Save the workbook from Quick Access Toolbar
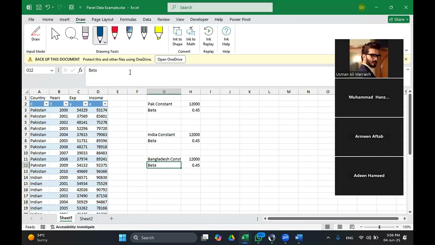435x245 pixels. [x=39, y=7]
